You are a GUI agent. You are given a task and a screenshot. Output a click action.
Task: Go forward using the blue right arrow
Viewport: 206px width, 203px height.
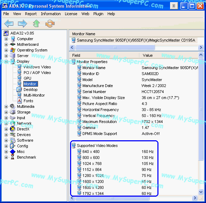tap(23, 24)
